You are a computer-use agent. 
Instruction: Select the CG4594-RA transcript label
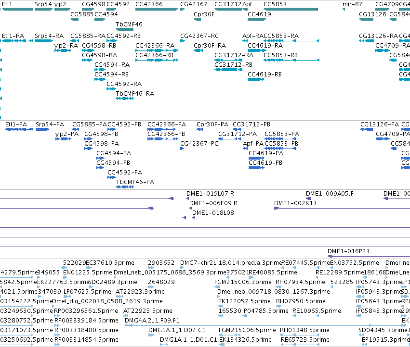tap(112, 64)
